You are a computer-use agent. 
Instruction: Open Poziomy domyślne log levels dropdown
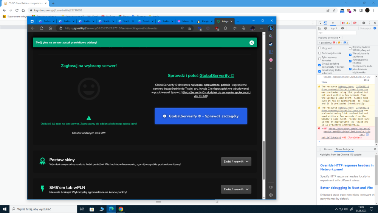click(329, 37)
